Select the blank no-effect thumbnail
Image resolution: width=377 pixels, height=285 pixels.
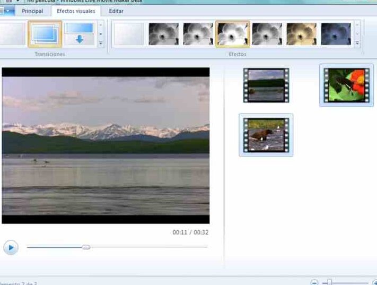coord(129,34)
